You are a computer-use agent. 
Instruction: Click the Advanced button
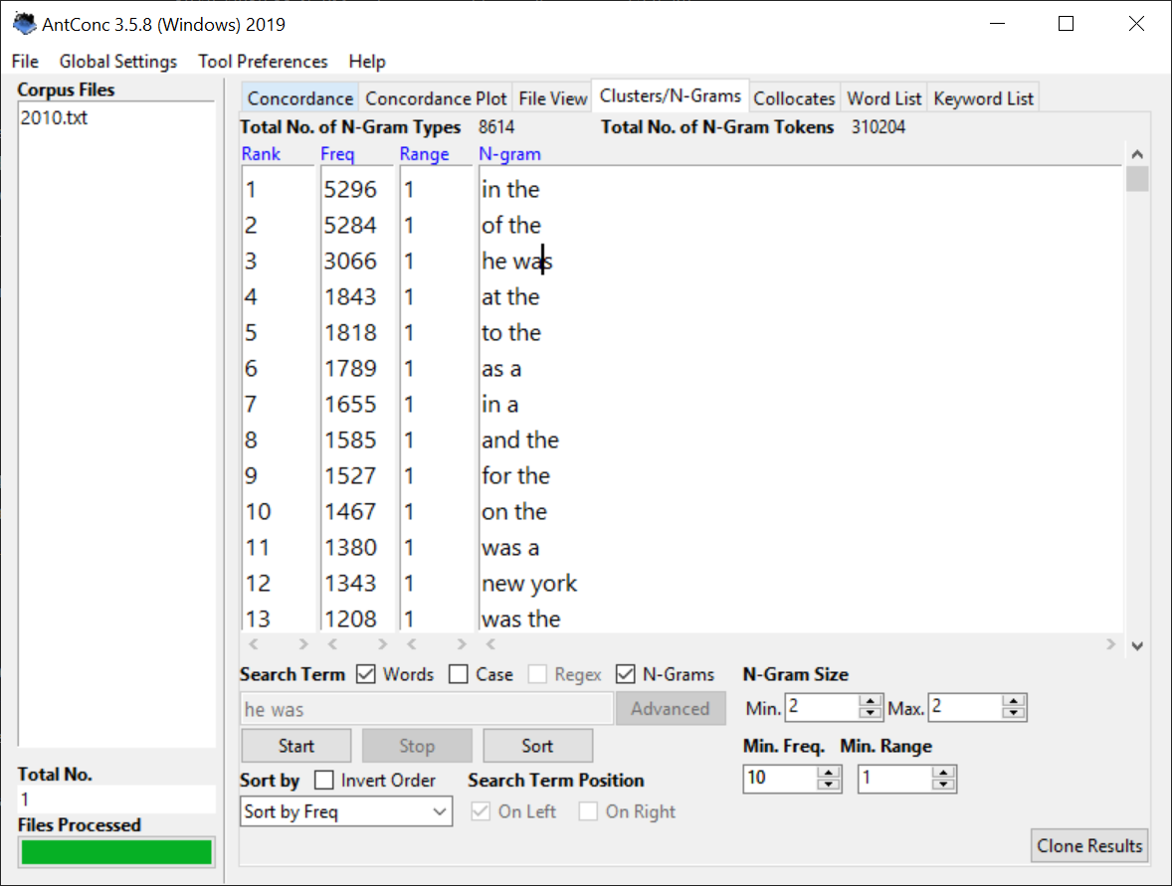(670, 709)
